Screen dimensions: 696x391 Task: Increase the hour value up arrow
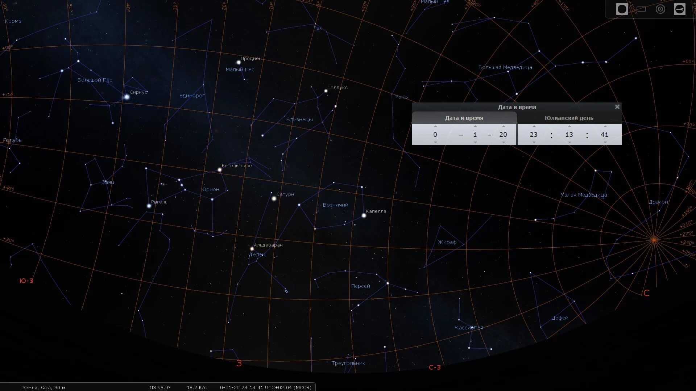[534, 126]
